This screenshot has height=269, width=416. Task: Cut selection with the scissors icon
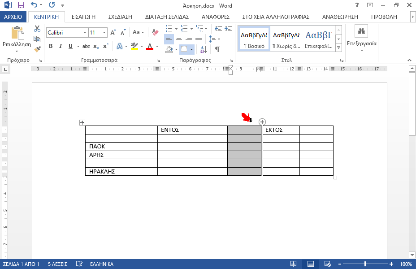coord(37,29)
